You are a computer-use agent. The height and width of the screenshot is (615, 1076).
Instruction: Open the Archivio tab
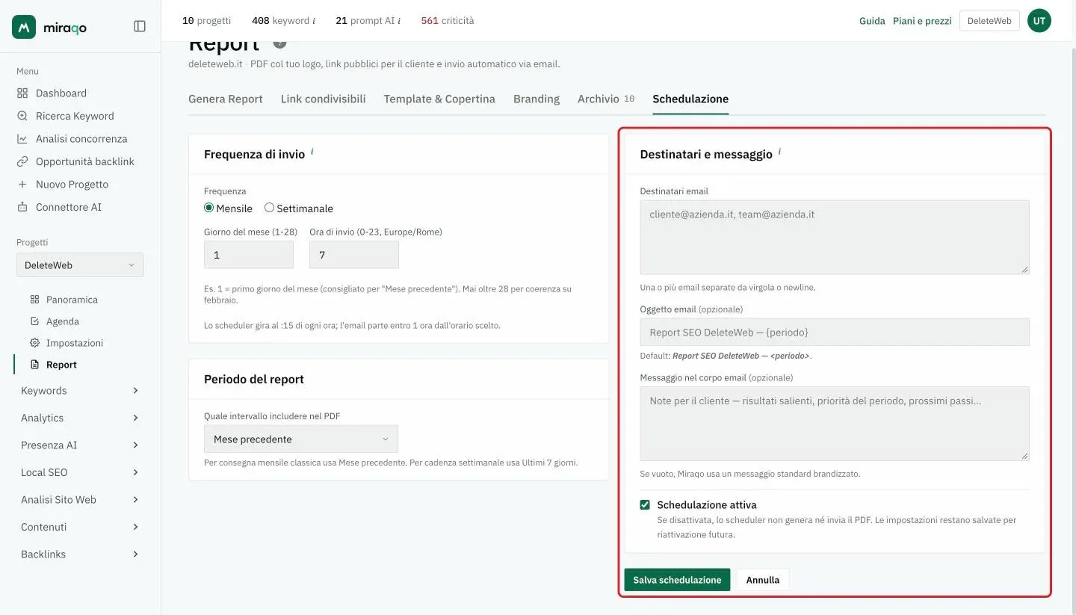[606, 99]
